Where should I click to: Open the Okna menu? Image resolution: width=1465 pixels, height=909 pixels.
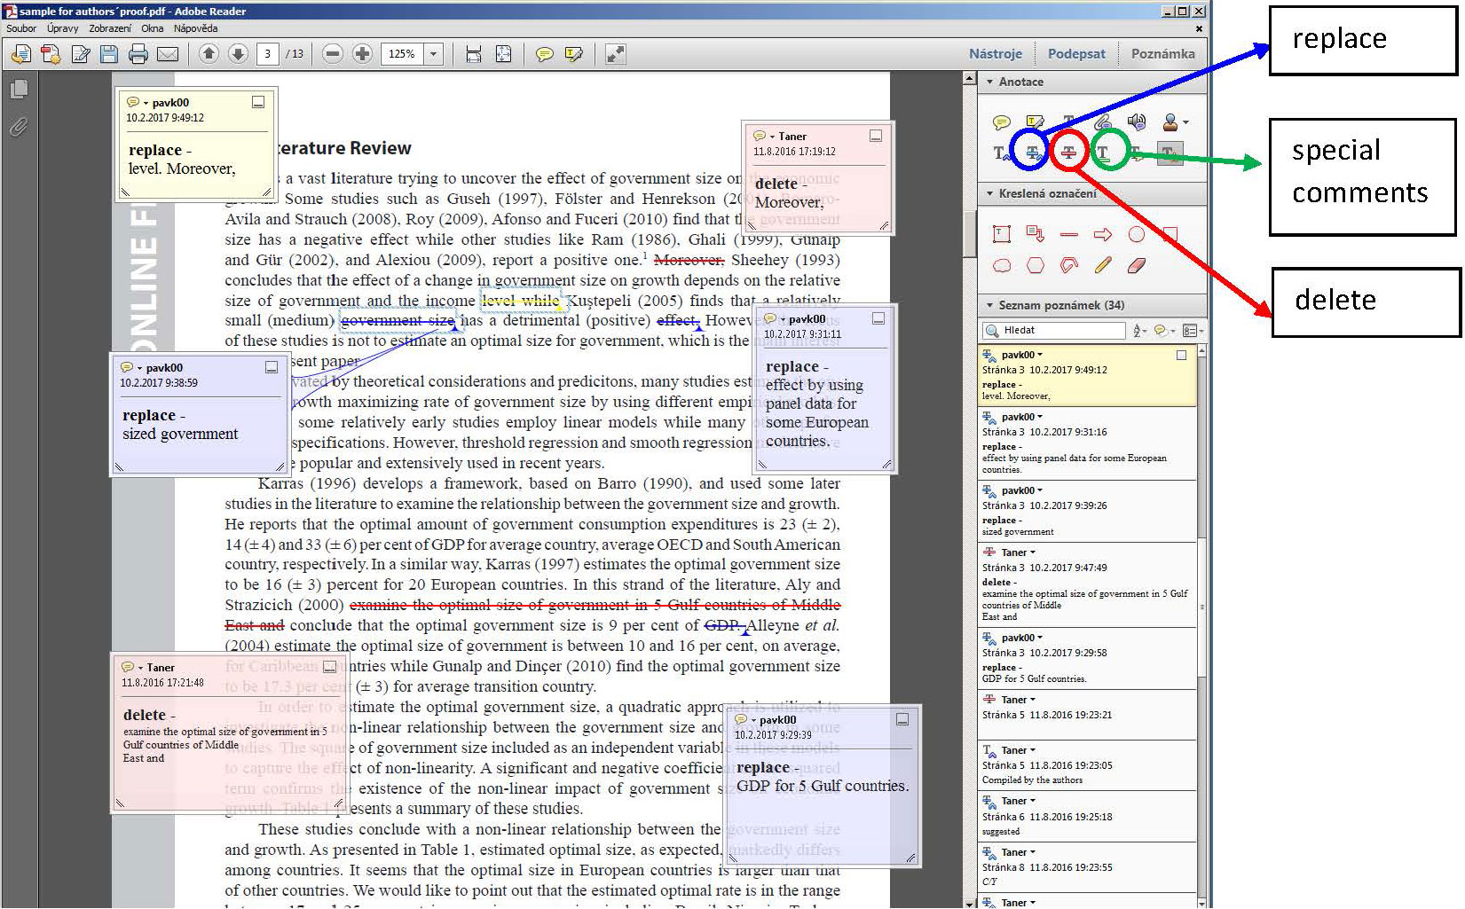[153, 28]
